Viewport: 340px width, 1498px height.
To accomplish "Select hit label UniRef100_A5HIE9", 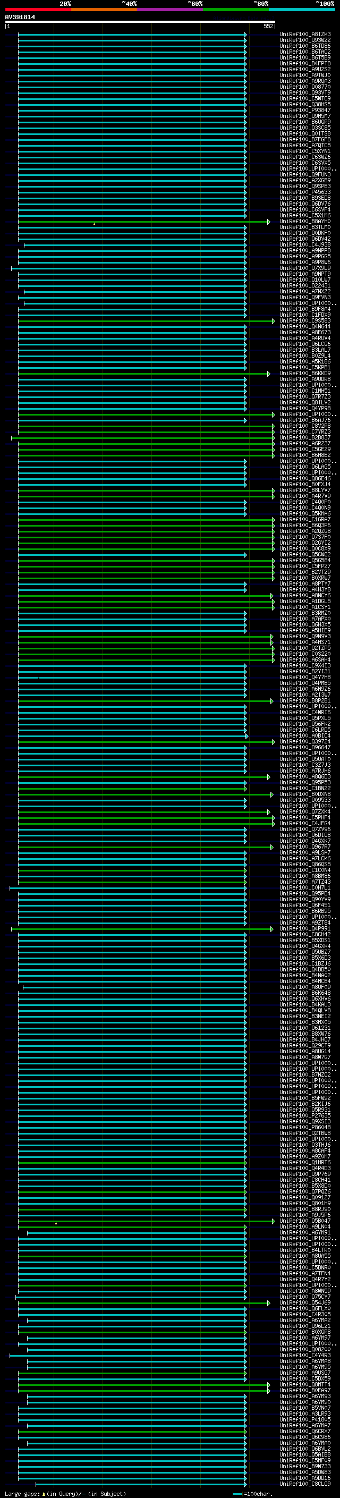I will [305, 630].
